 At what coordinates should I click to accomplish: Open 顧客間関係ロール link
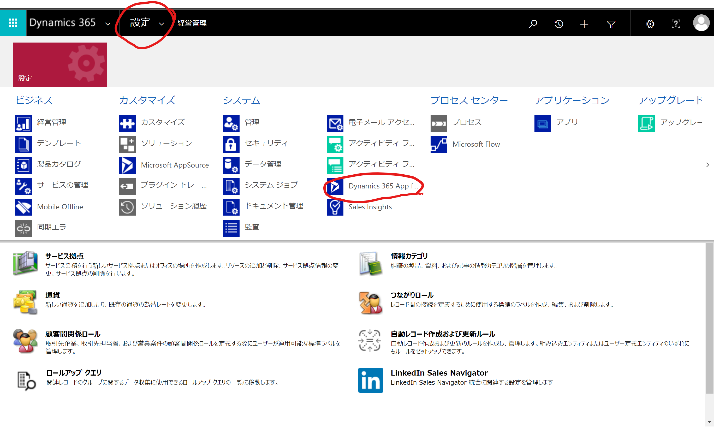pos(73,334)
